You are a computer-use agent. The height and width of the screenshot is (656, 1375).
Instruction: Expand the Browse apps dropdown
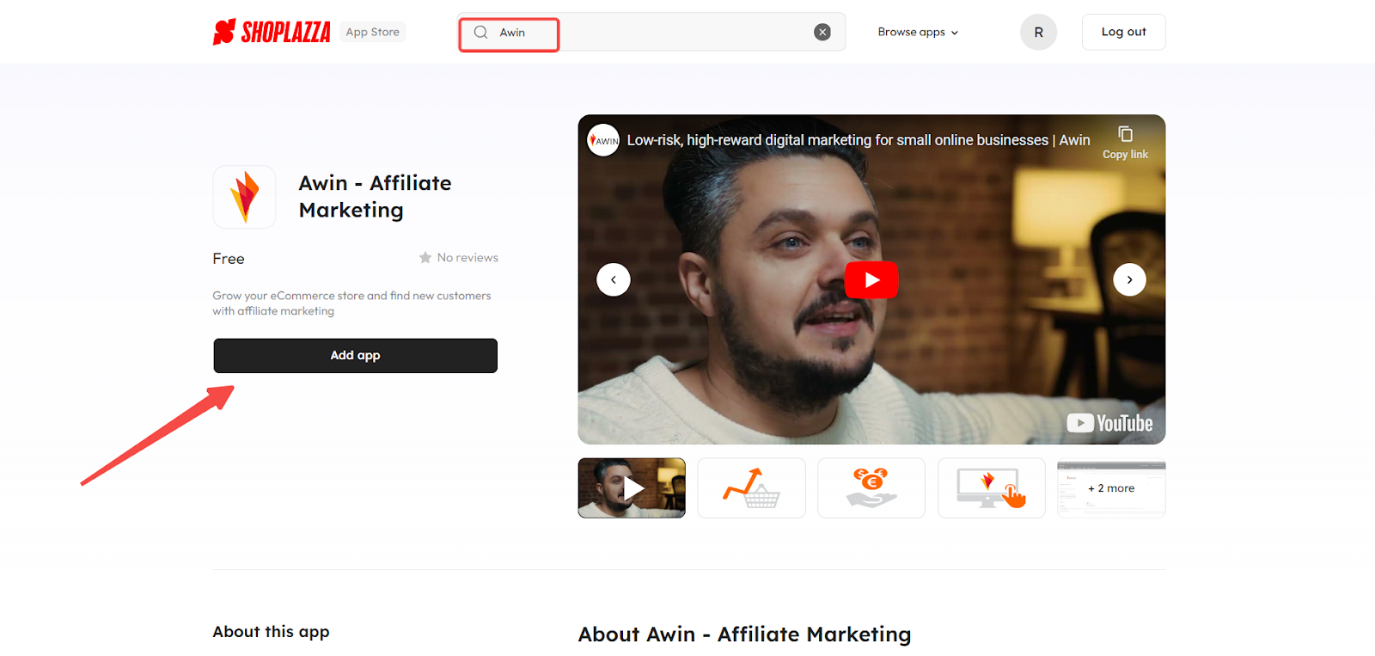click(918, 32)
